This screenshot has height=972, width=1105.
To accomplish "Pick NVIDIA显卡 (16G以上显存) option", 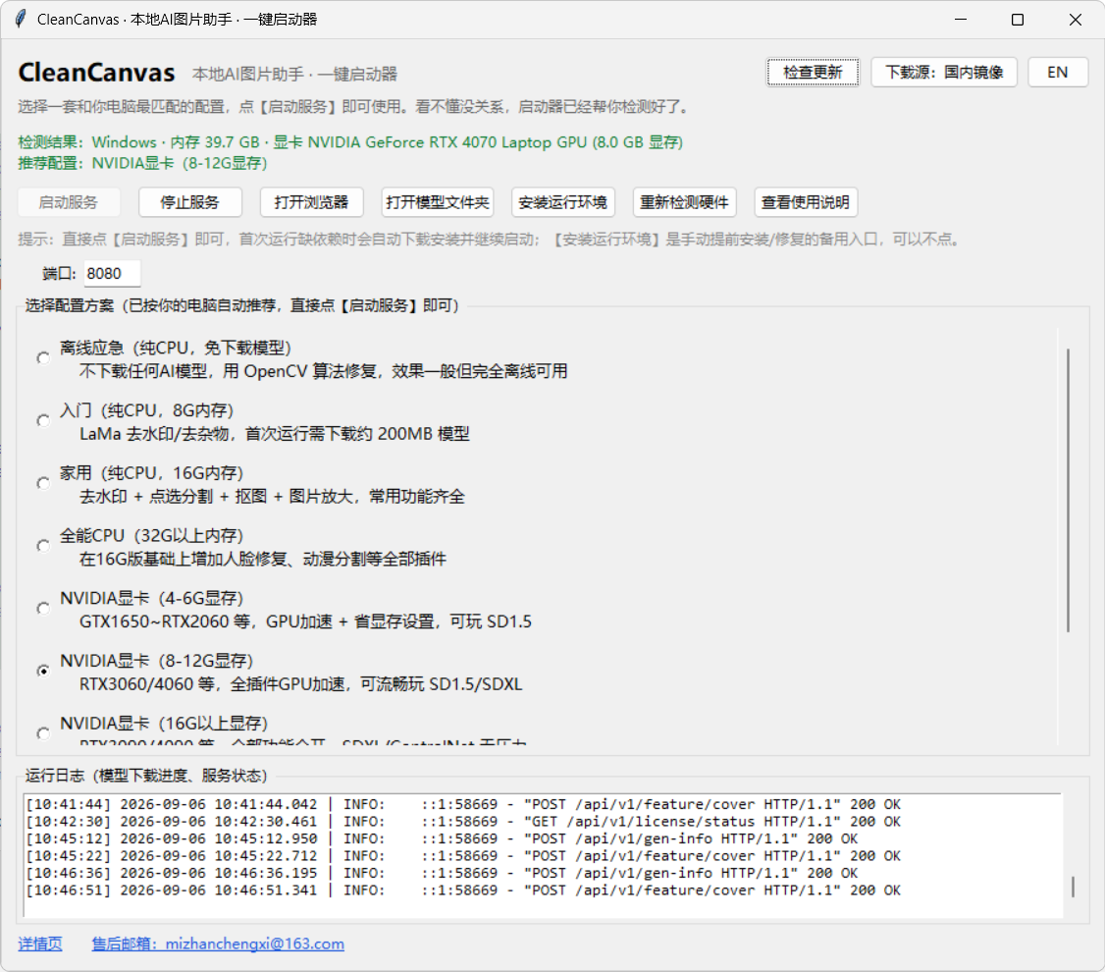I will (44, 733).
